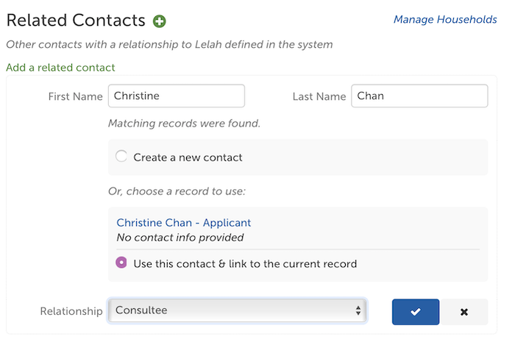Confirm with the blue checkmark button
Screen dimensions: 515x345
tap(415, 311)
